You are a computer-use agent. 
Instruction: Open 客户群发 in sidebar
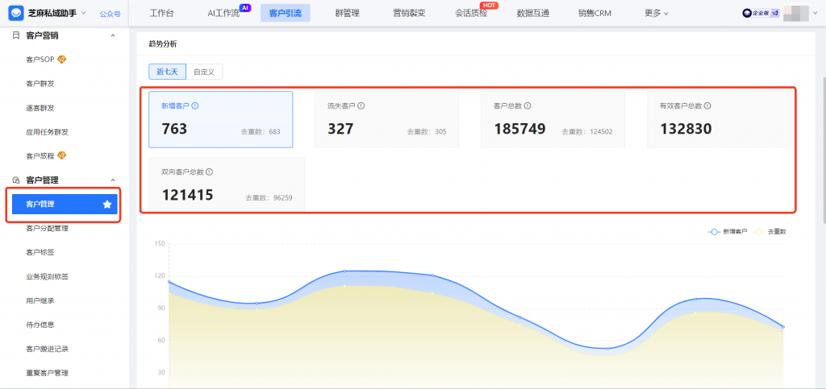pos(40,84)
